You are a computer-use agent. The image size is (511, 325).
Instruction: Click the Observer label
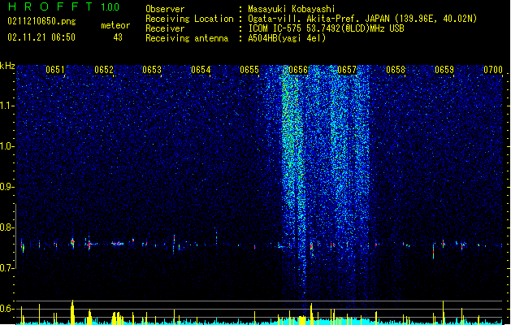[x=165, y=9]
